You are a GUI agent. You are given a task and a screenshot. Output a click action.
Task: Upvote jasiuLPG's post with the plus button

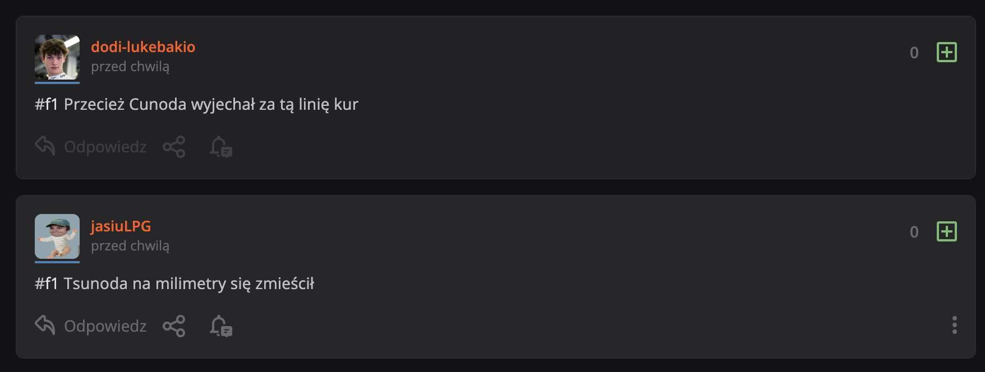click(946, 232)
